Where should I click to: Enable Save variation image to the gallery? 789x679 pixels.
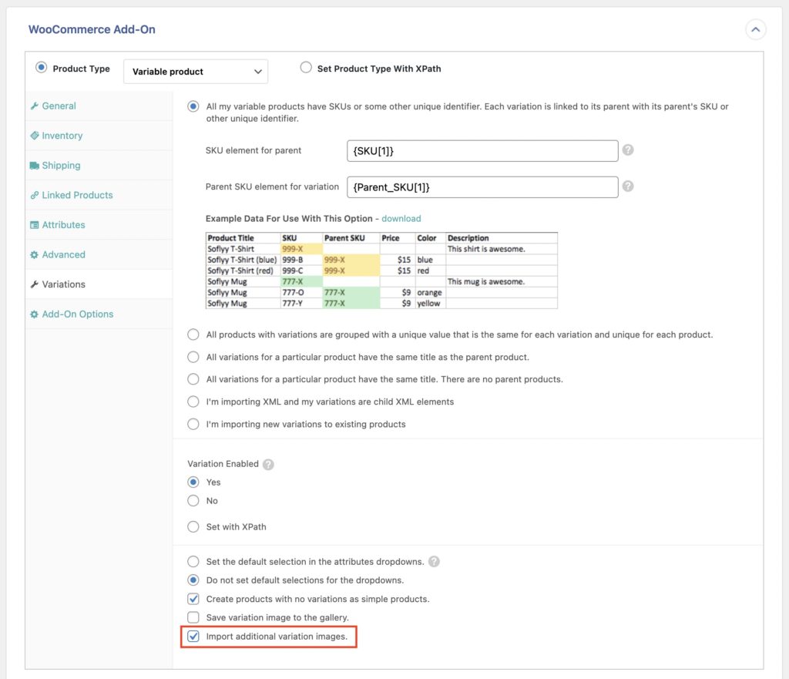tap(193, 617)
